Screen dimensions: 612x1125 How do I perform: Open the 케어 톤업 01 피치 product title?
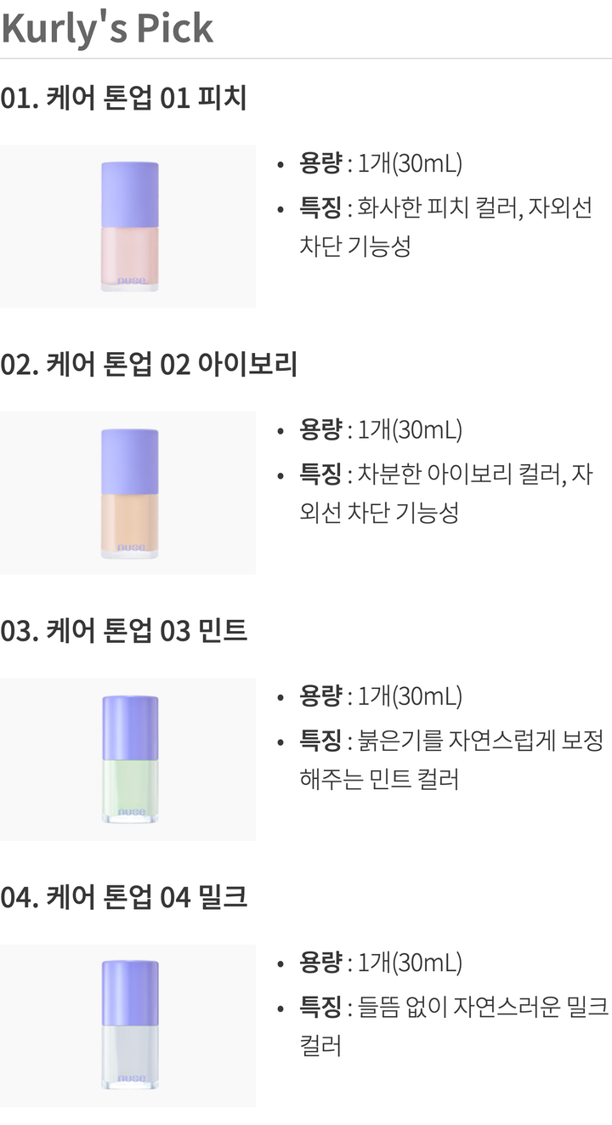click(x=124, y=99)
